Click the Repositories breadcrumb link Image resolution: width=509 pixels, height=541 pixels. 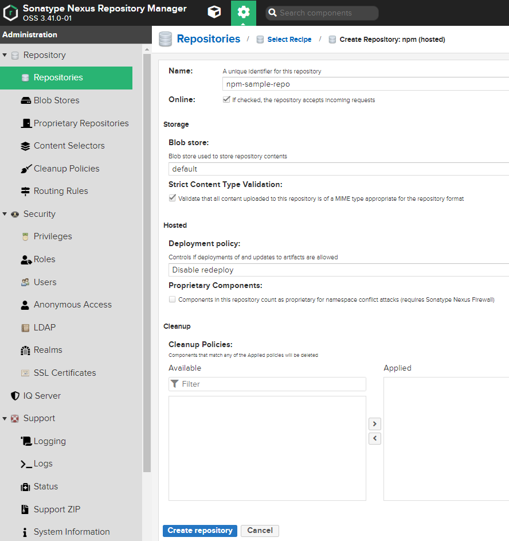(208, 38)
